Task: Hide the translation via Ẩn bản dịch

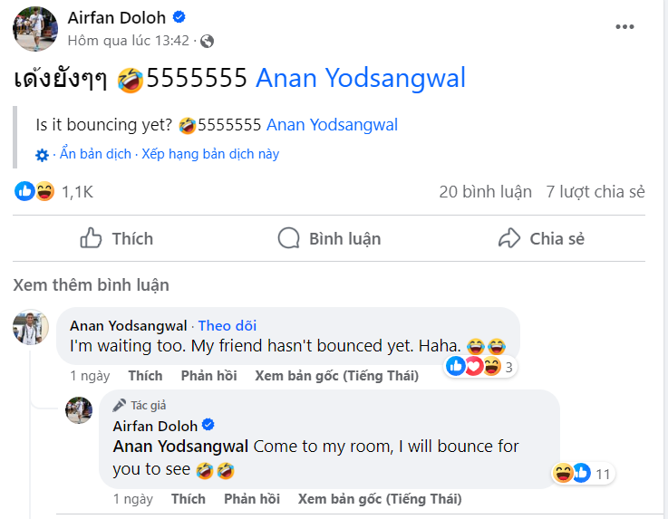Action: click(x=95, y=154)
